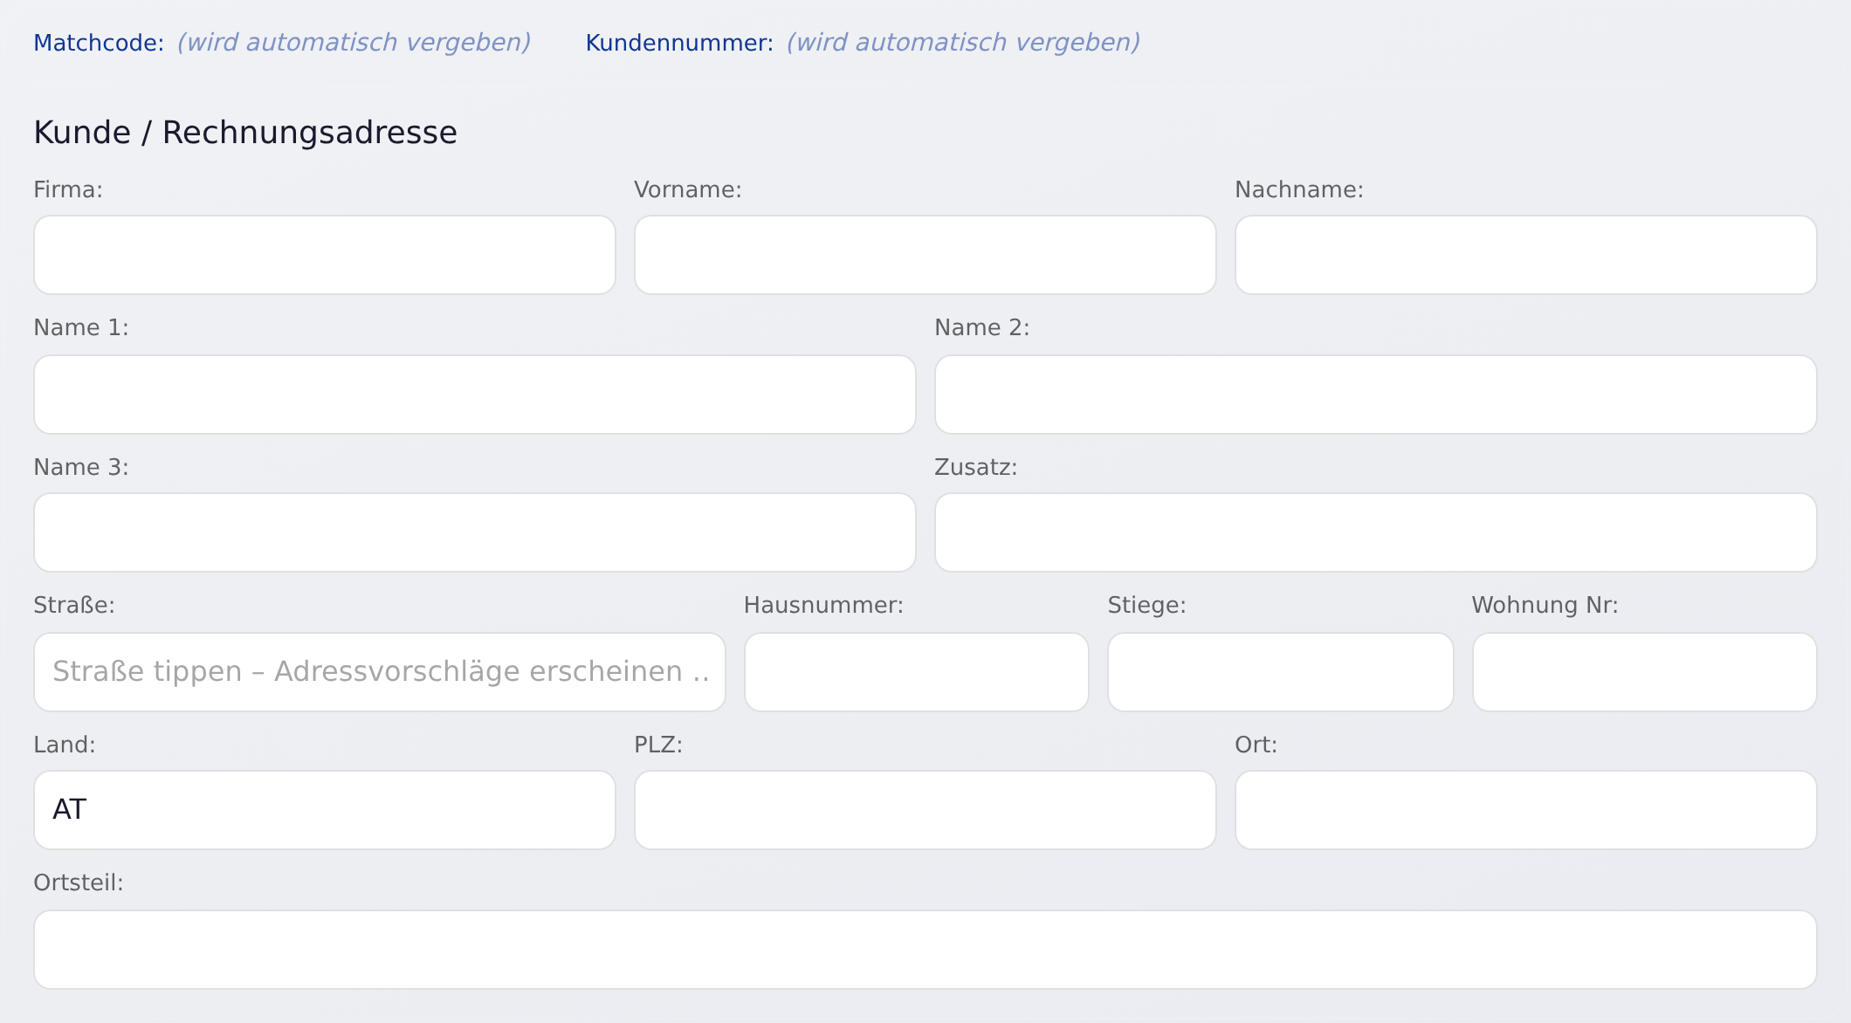Select the Zusatz text field
Screen dimensions: 1851x1023
1376,532
